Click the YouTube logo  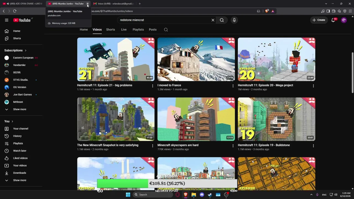click(x=22, y=20)
